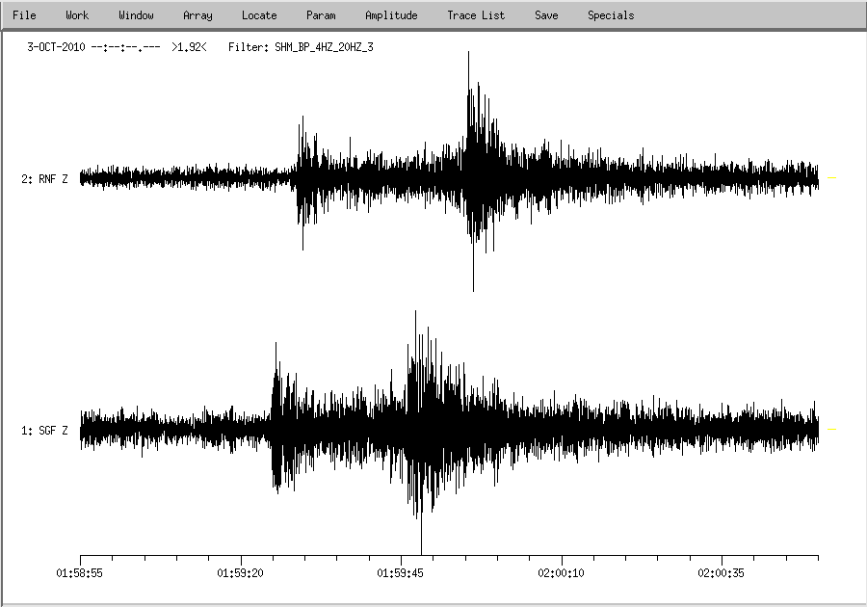Open the File menu

click(x=24, y=15)
